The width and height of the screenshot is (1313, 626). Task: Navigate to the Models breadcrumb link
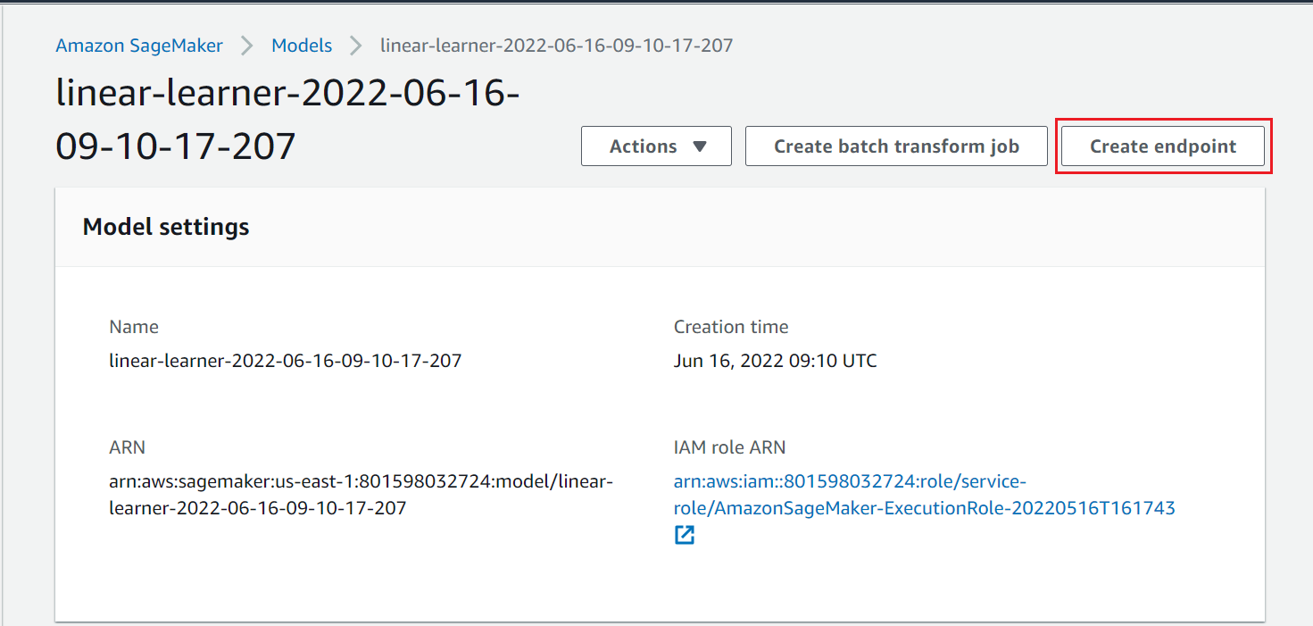[x=302, y=46]
